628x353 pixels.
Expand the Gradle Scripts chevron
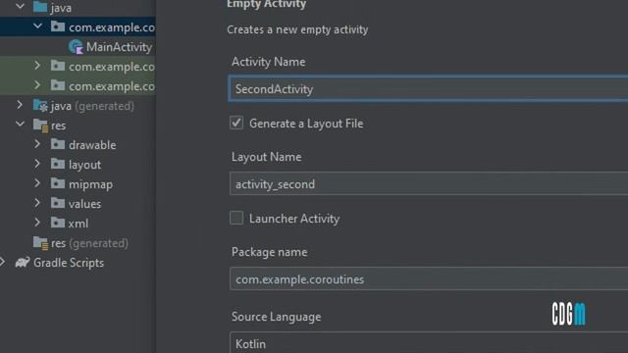[x=2, y=262]
